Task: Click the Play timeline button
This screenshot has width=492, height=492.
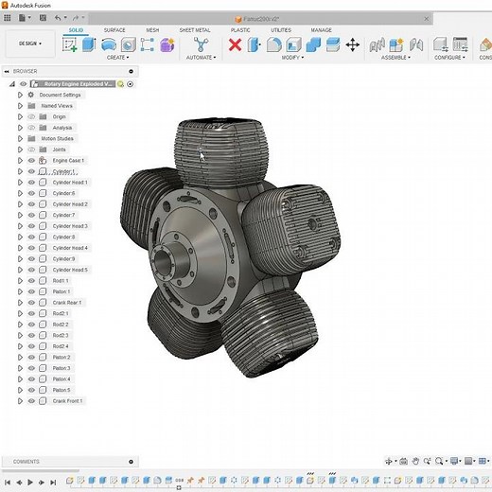Action: coord(30,483)
